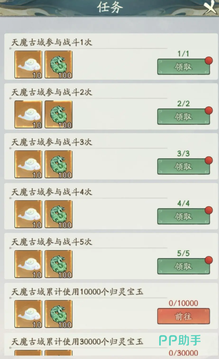Tap jade dragon icon in 10000个归灵宝玉 row
Image resolution: width=219 pixels, height=359 pixels.
click(59, 314)
